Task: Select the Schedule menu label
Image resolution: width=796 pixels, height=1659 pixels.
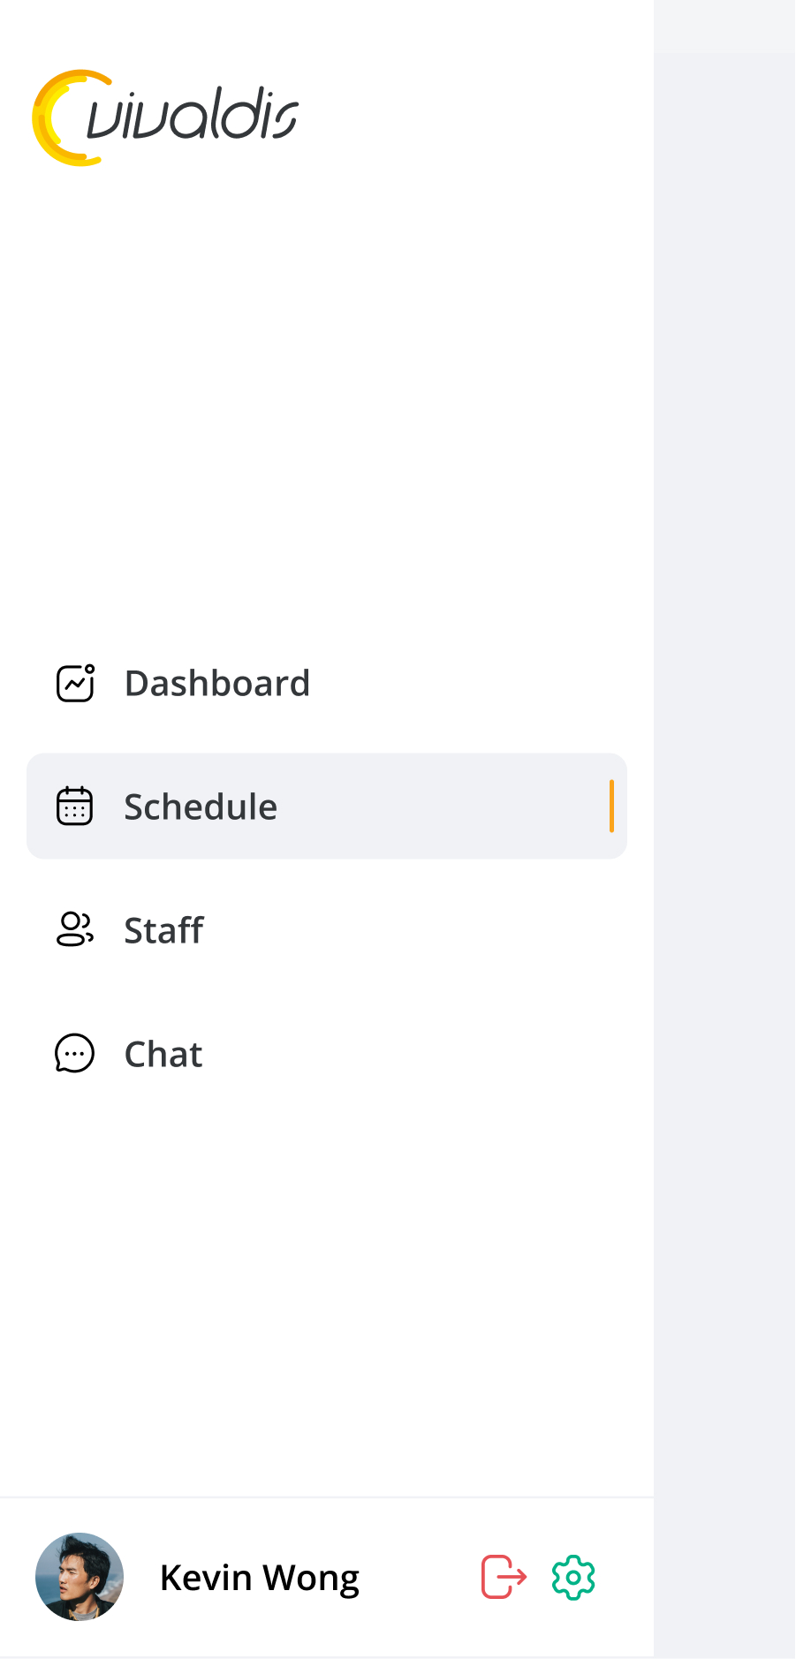Action: click(x=201, y=807)
